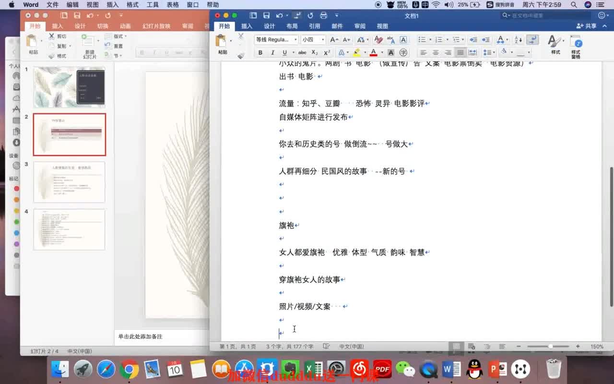Toggle bold formatting in the Word ribbon
This screenshot has width=614, height=384.
coord(260,52)
